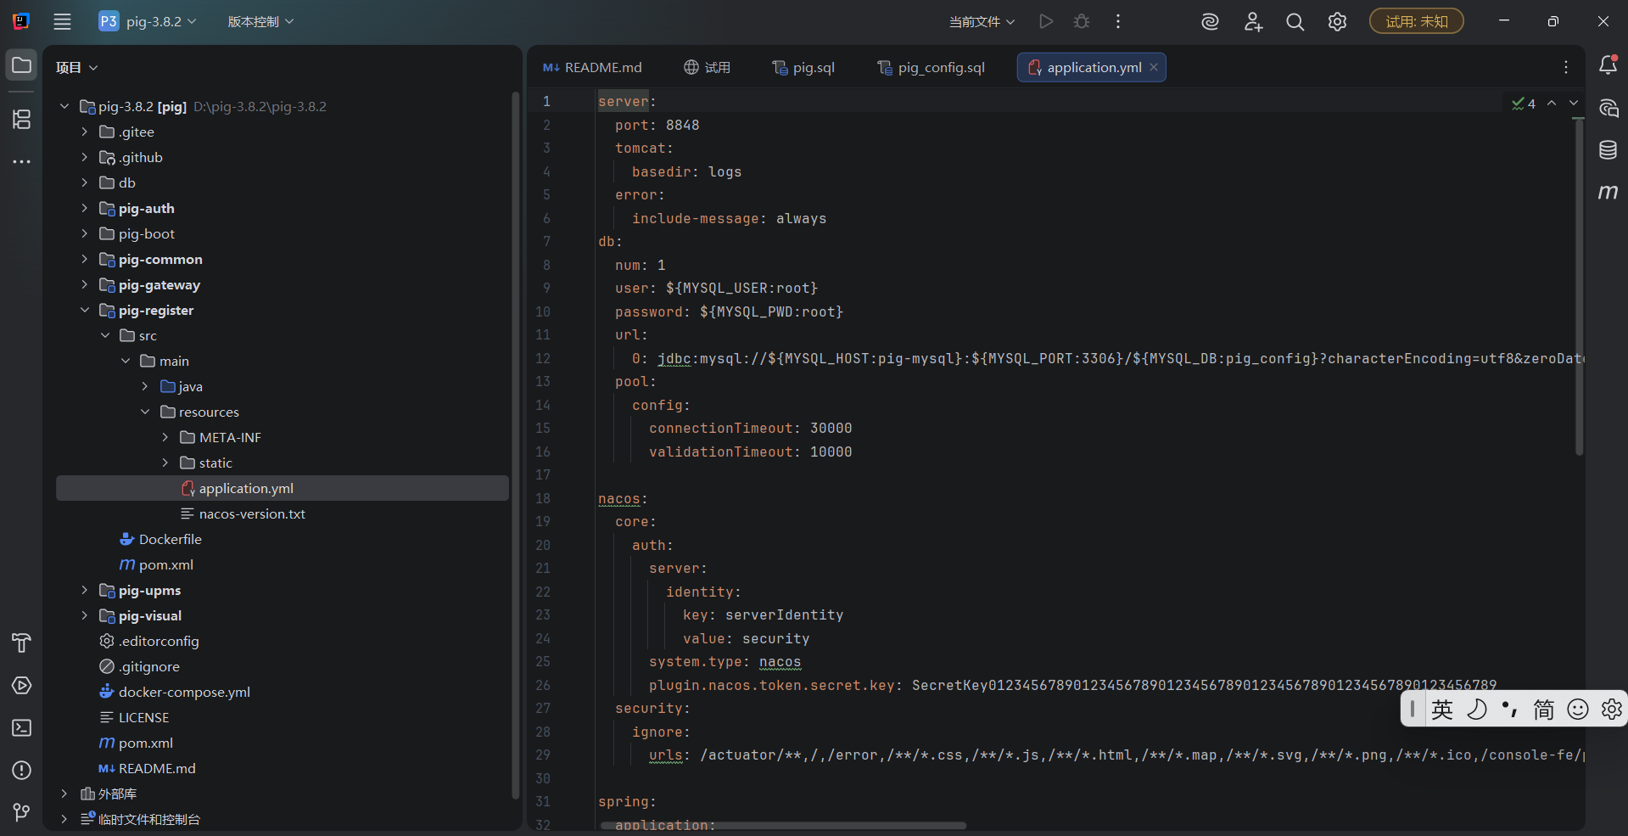Open the Notifications bell

tap(1608, 65)
